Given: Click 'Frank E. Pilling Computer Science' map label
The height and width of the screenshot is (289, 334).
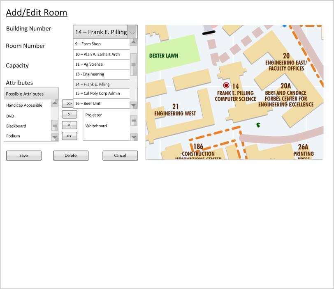Looking at the screenshot, I should point(235,96).
